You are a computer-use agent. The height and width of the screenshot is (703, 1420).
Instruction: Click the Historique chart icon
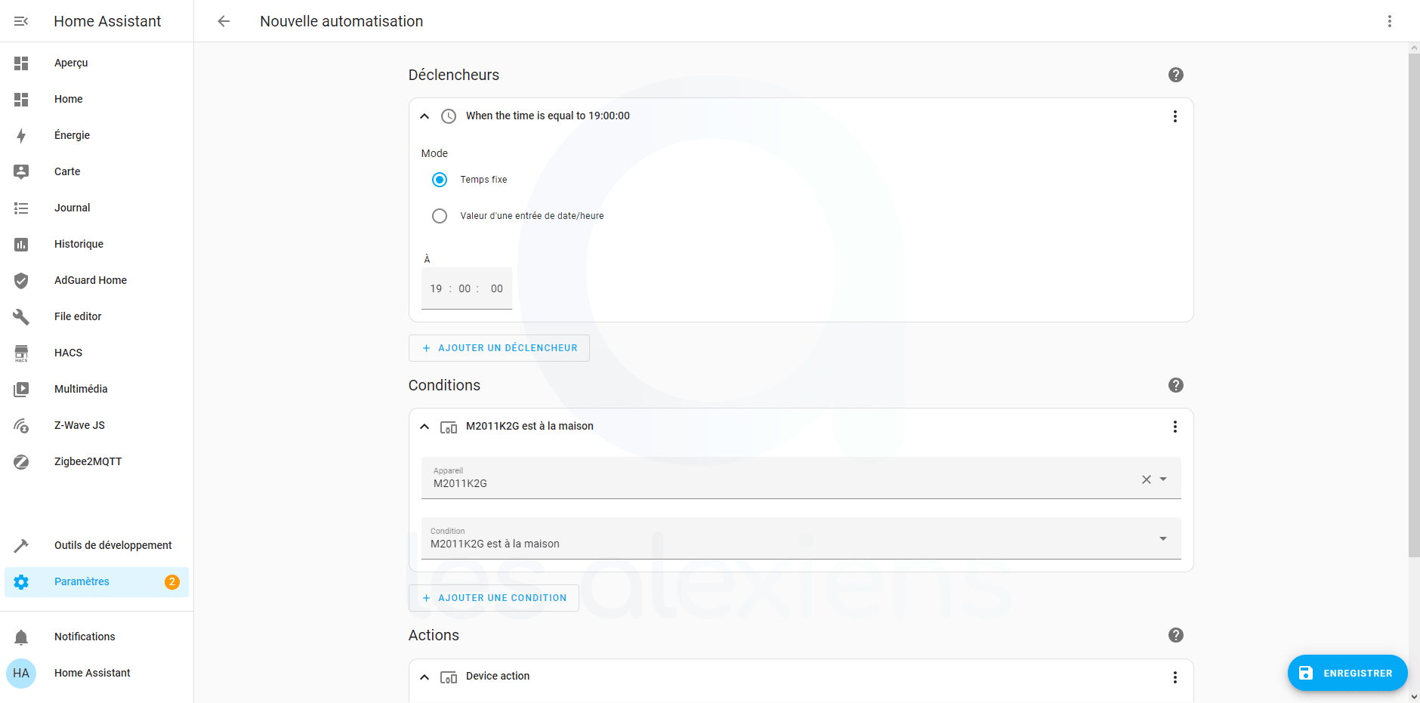click(x=21, y=245)
